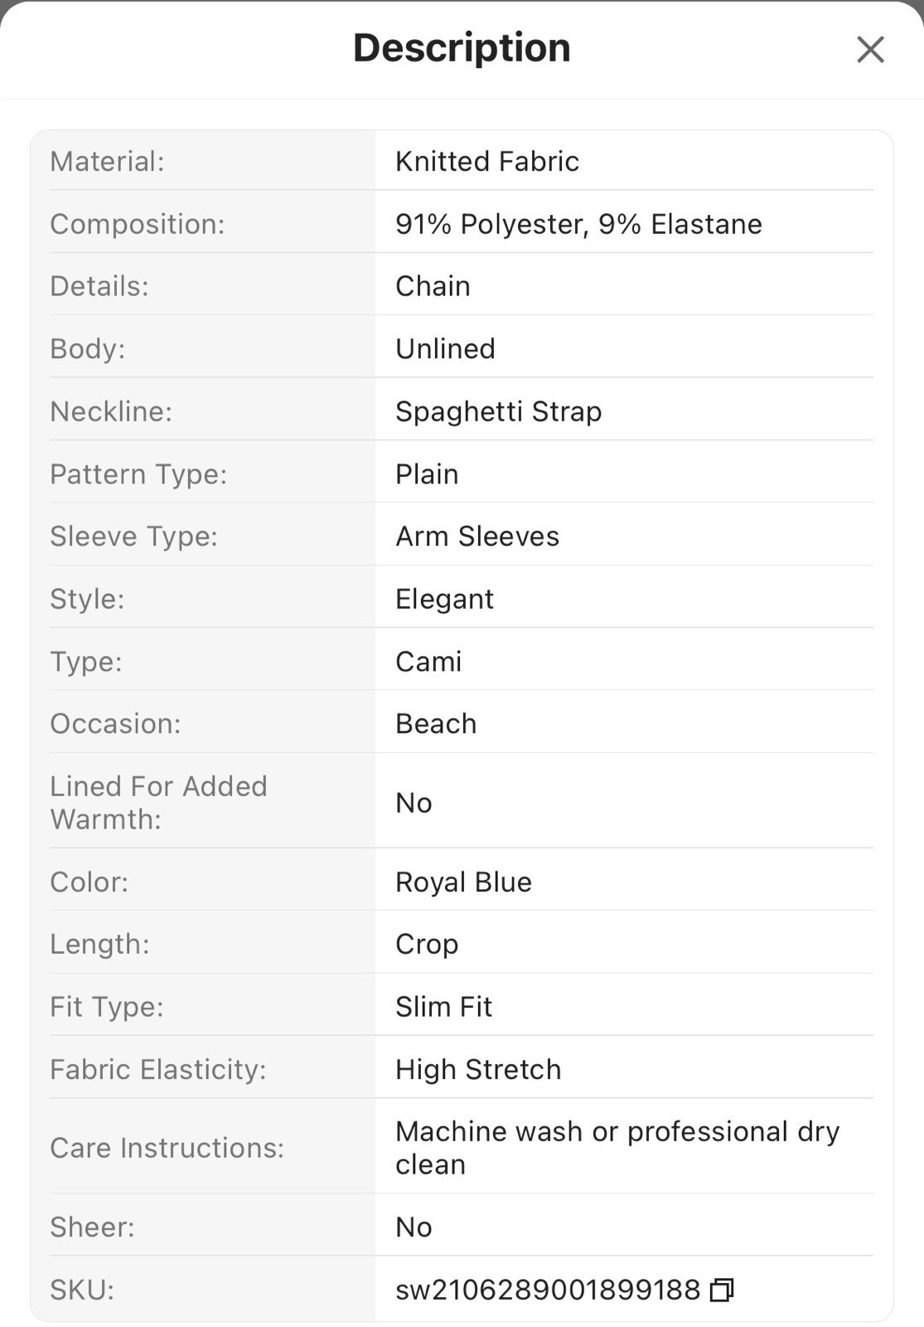Close the Description panel
Viewport: 924px width, 1327px height.
click(870, 50)
